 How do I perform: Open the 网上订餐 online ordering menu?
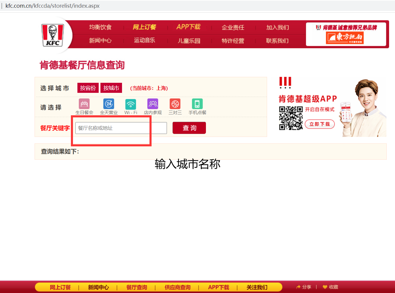[x=144, y=27]
